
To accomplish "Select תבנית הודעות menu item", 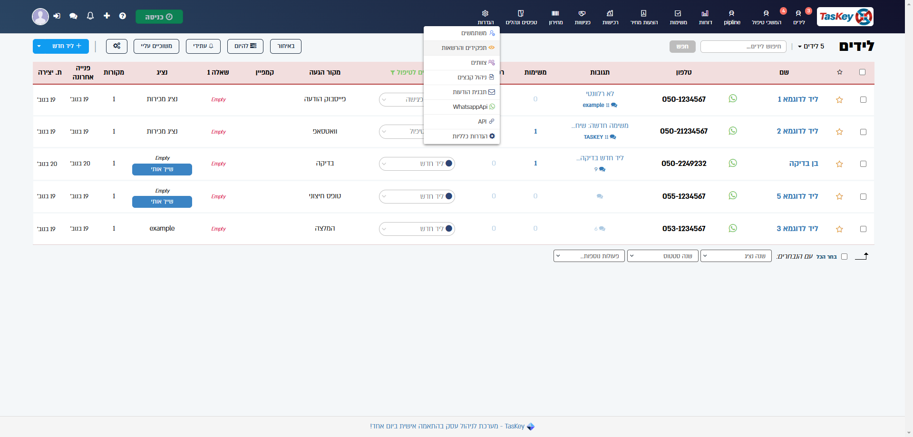I will coord(461,92).
